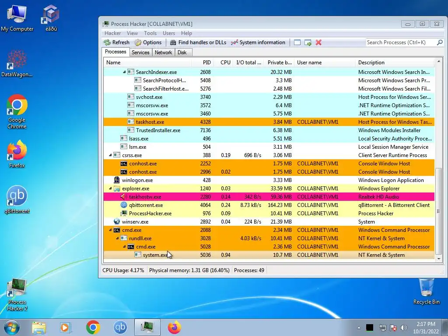Image resolution: width=448 pixels, height=336 pixels.
Task: Collapse the SearchIndexer.exe tree node
Action: (x=124, y=72)
